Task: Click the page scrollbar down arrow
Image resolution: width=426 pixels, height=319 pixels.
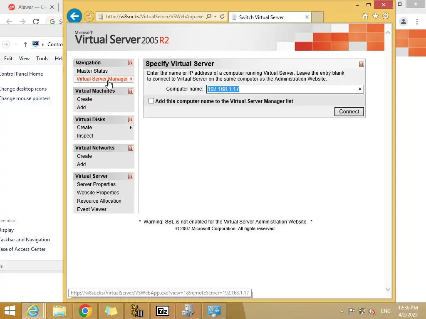Action: (x=388, y=289)
